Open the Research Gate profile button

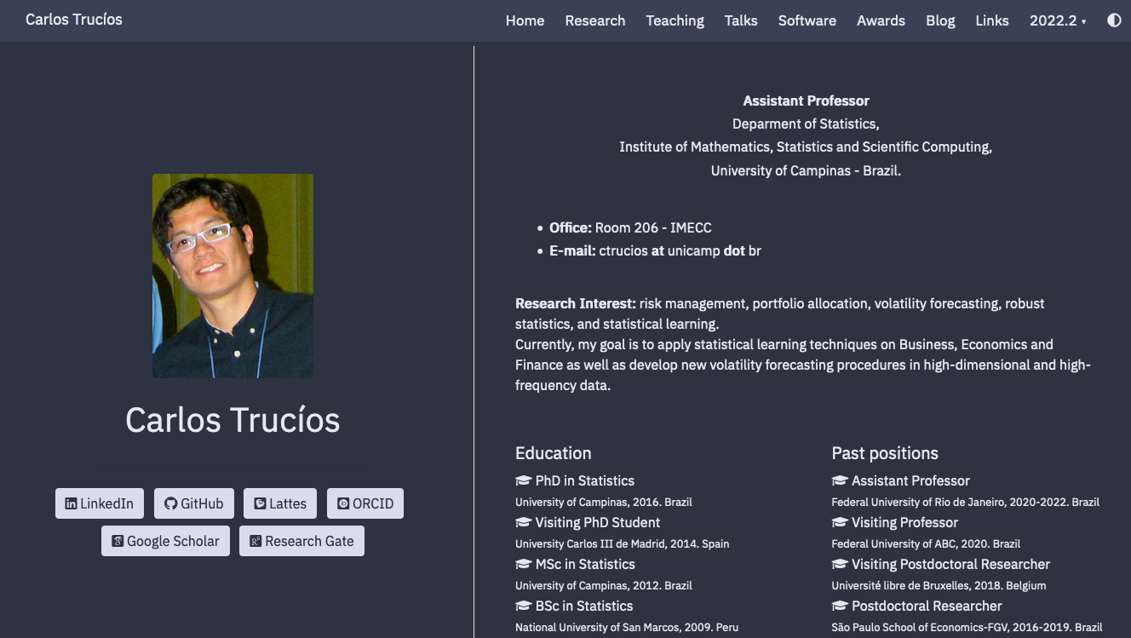pyautogui.click(x=301, y=541)
